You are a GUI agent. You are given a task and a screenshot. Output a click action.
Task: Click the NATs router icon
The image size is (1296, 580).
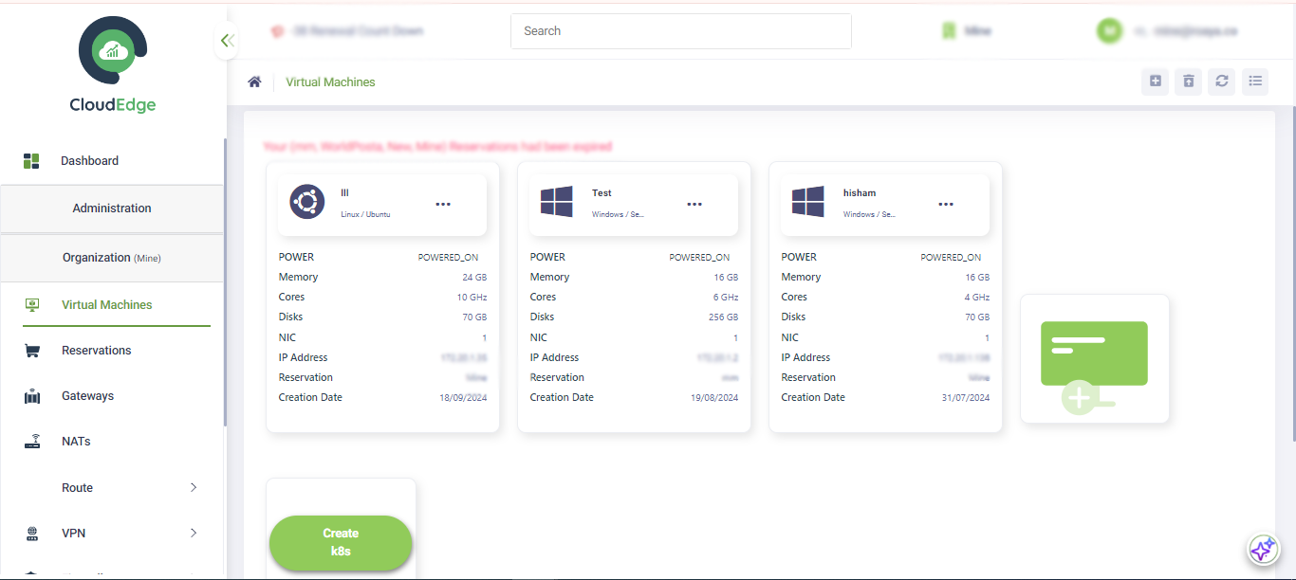click(31, 442)
